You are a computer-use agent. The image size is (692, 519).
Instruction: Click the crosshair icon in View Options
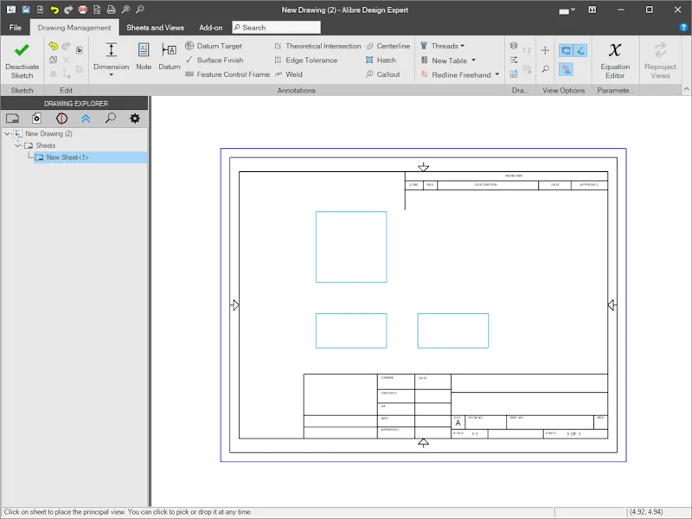pyautogui.click(x=545, y=50)
